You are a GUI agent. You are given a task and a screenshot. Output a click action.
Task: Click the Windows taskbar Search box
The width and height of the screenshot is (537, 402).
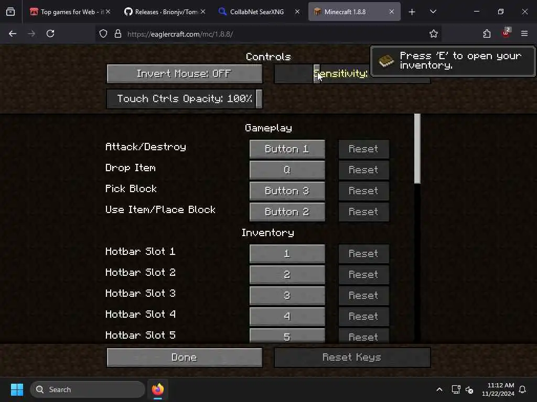(x=88, y=389)
